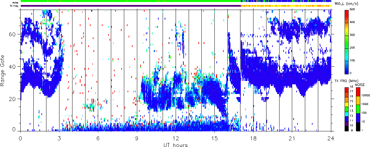The image size is (370, 147).
Task: Click the 24 tick label on UT hours axis
Action: (x=331, y=138)
